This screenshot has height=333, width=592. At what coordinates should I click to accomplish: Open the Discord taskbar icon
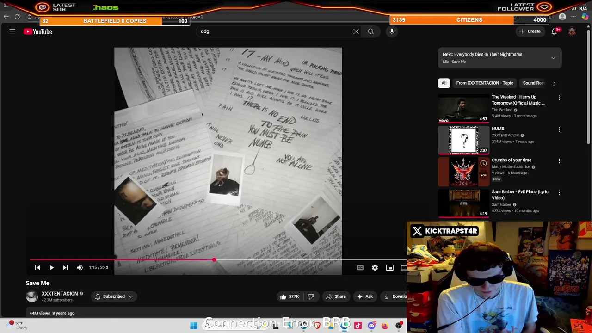coord(371,326)
